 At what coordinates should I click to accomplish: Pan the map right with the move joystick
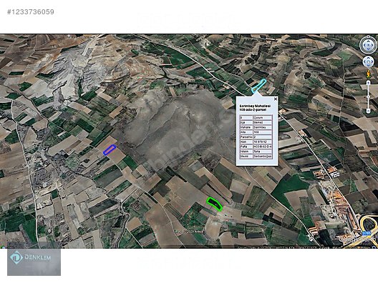[372, 61]
